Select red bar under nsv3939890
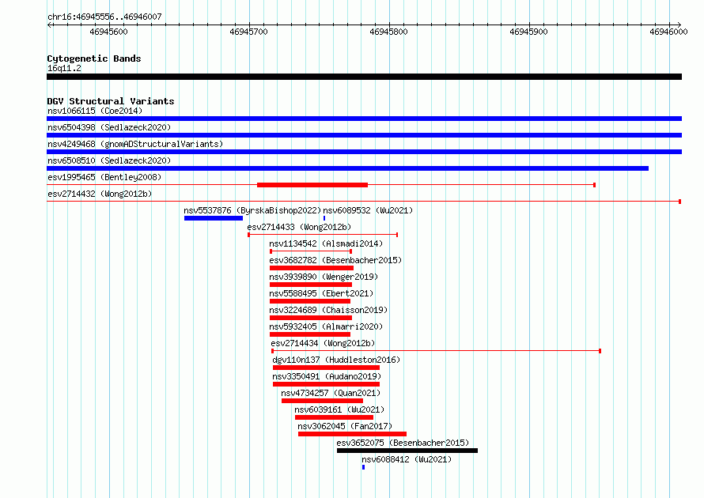Viewport: 704px width, 498px height. pos(311,285)
